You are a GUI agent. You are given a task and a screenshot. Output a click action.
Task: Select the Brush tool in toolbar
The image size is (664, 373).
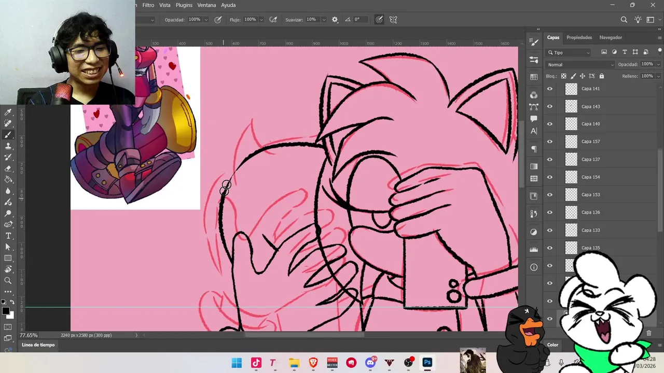(x=8, y=135)
